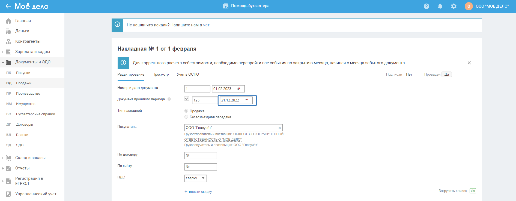Screen dimensions: 516x201
Task: Open the НДС dropdown showing сверху
Action: (x=195, y=178)
